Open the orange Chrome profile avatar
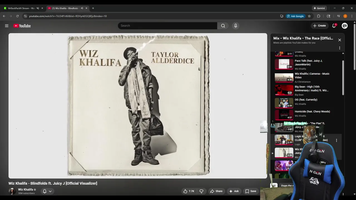 (345, 16)
